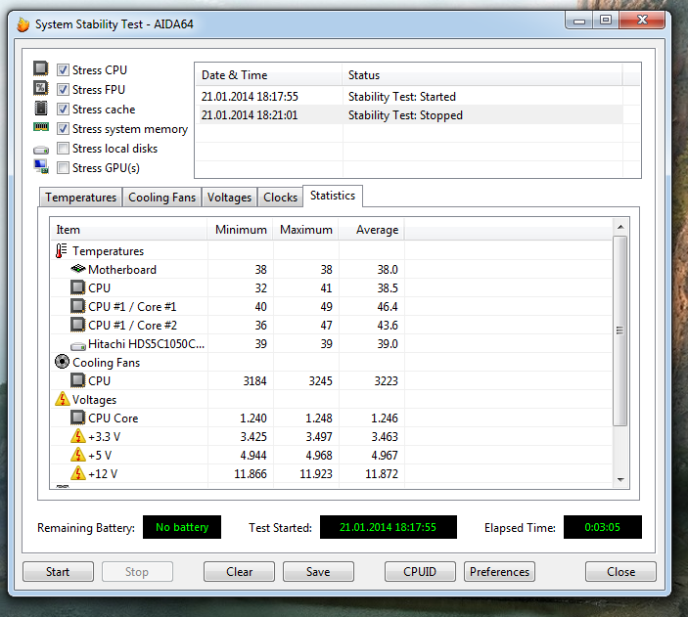Select the Stability Test: Started log entry

[x=409, y=97]
